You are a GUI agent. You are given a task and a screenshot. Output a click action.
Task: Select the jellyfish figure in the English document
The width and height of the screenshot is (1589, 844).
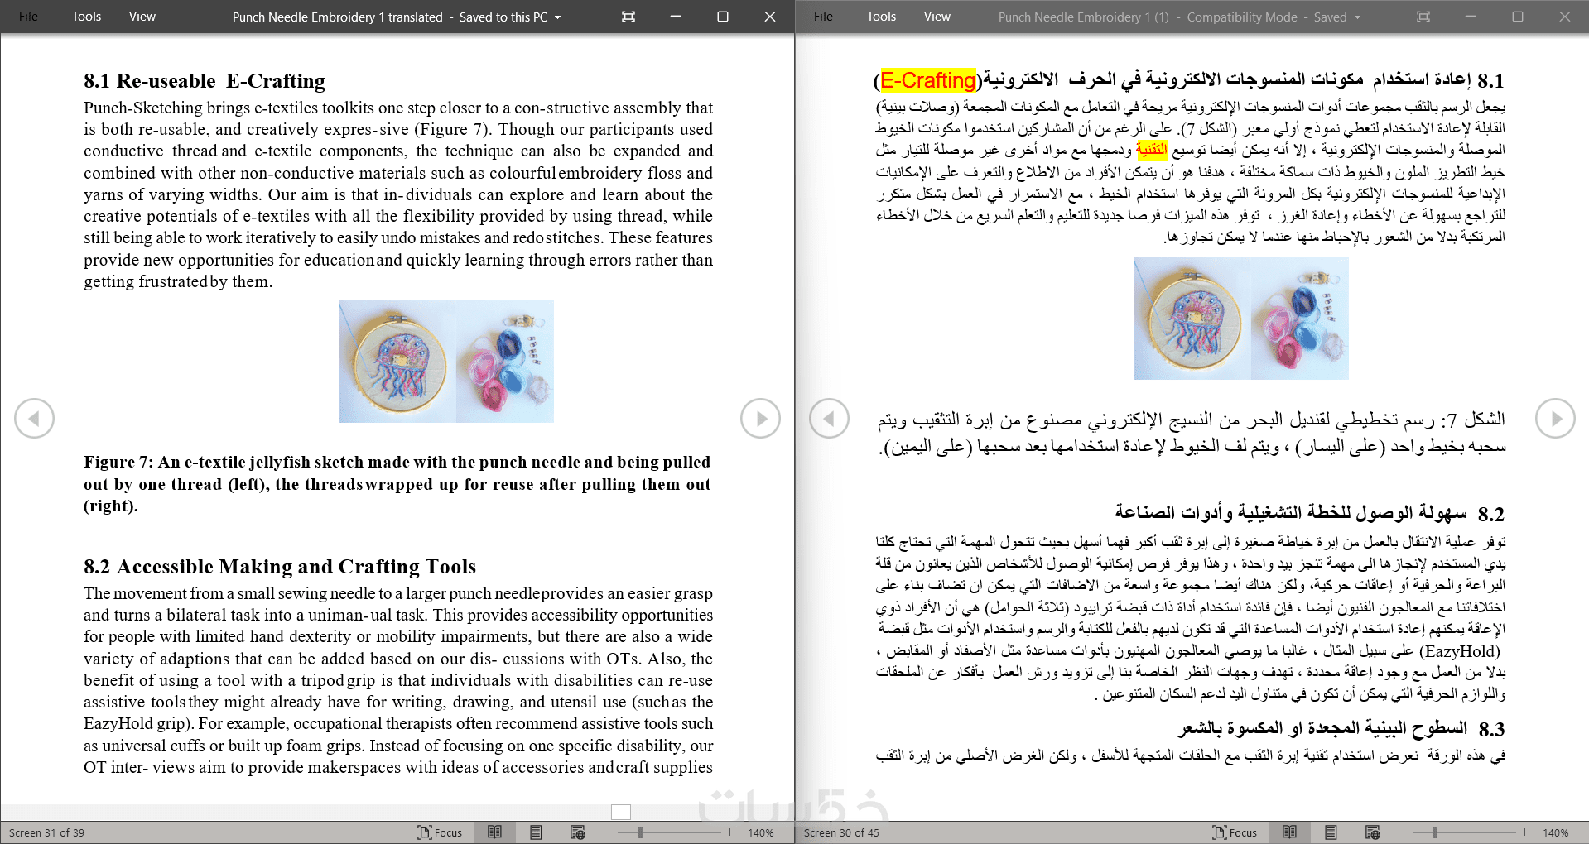tap(446, 362)
